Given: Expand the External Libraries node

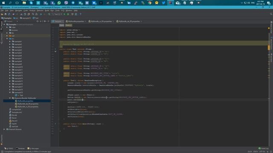Looking at the screenshot, I should (4, 129).
